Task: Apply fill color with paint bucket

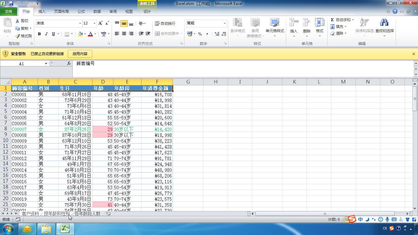Action: (80, 34)
